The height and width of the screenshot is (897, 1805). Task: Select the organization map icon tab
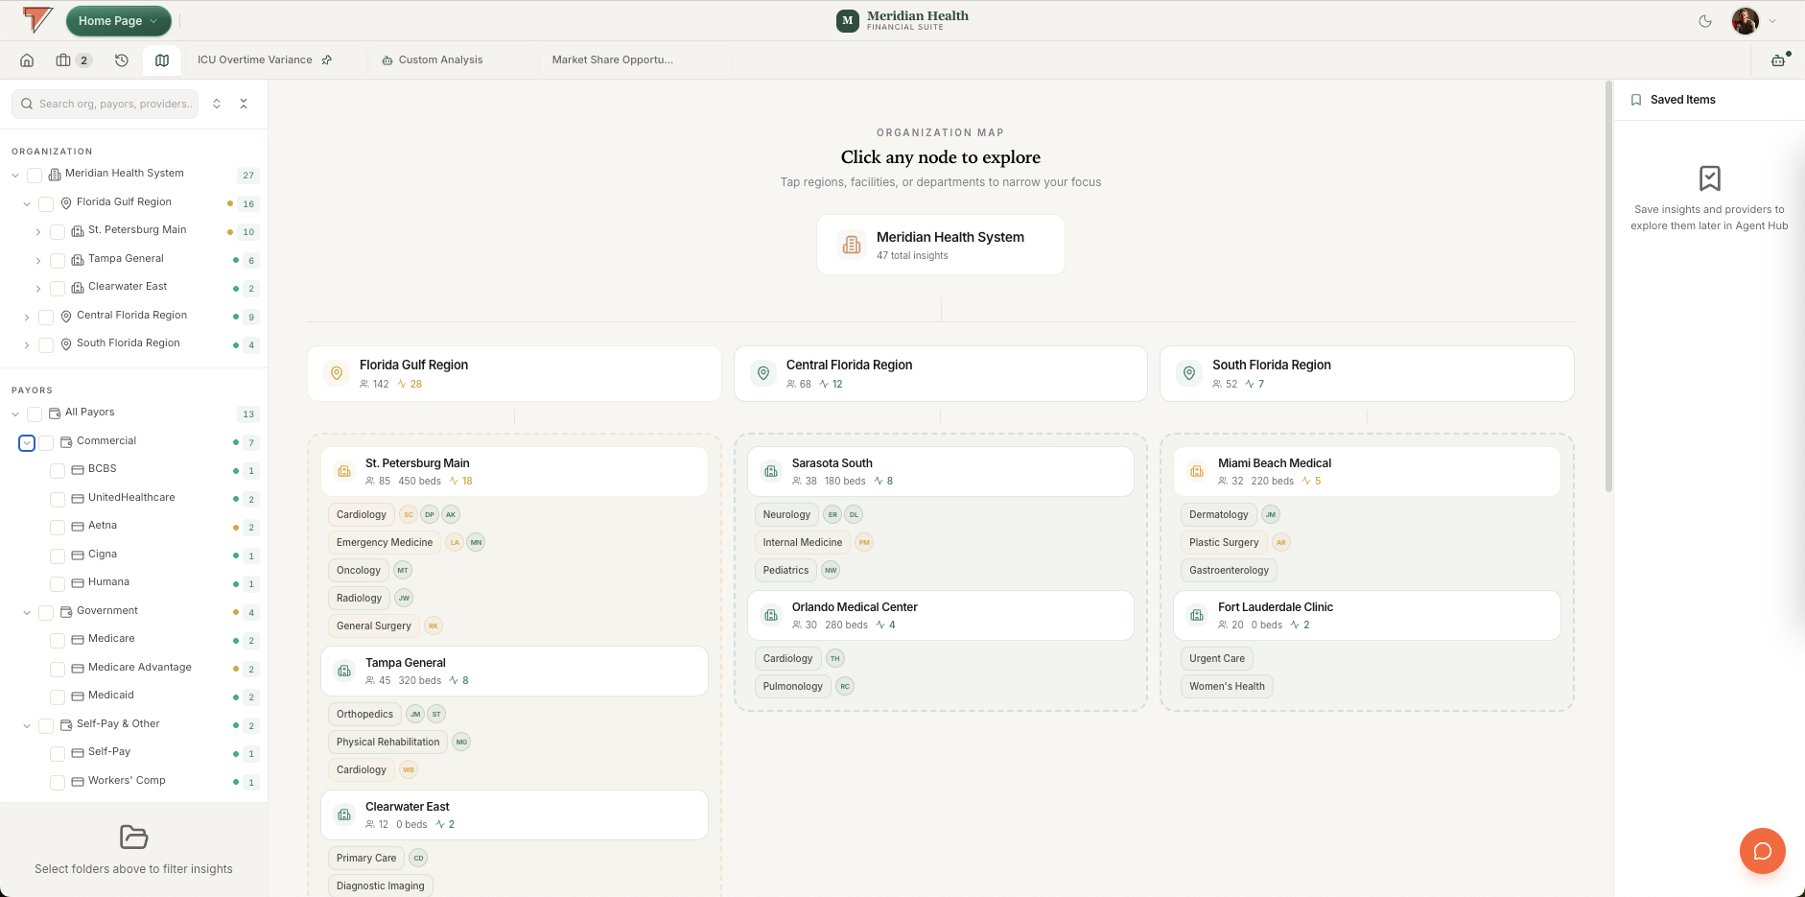(162, 60)
